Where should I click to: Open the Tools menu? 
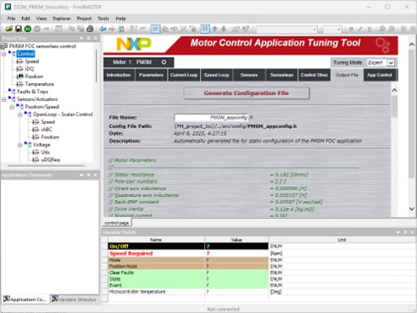(103, 19)
